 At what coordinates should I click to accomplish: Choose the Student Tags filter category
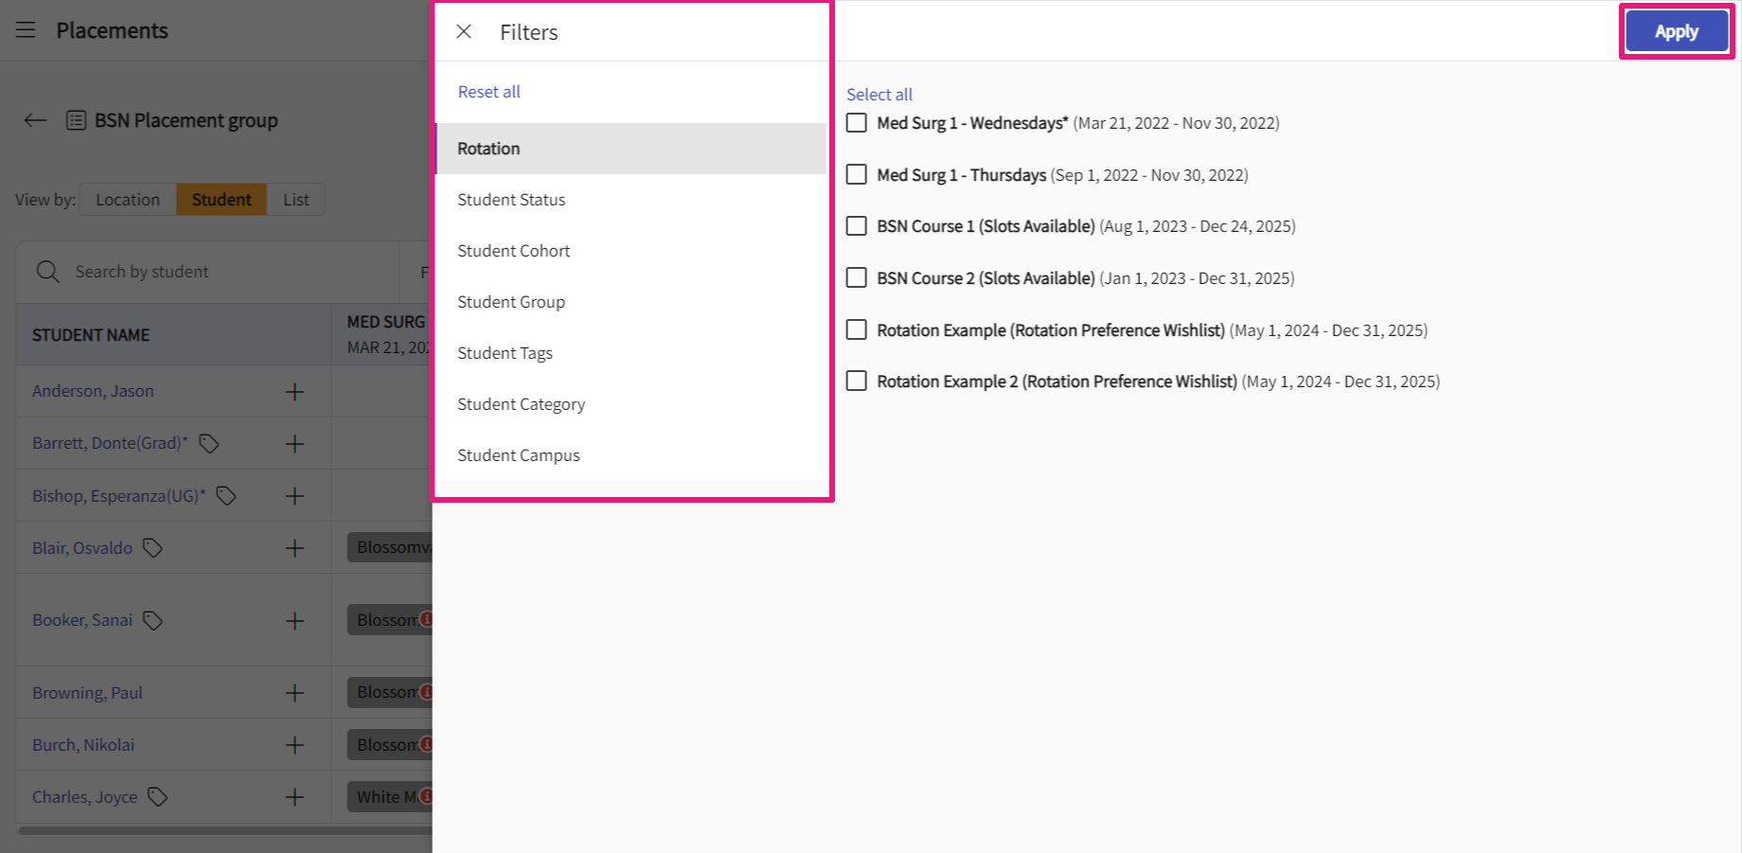pyautogui.click(x=505, y=353)
